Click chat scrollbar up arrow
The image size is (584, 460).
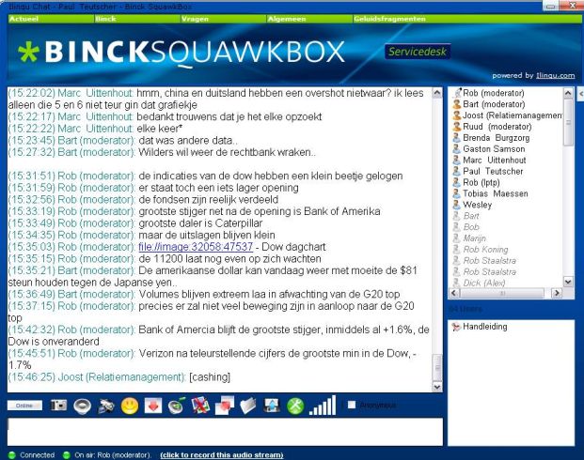[437, 93]
